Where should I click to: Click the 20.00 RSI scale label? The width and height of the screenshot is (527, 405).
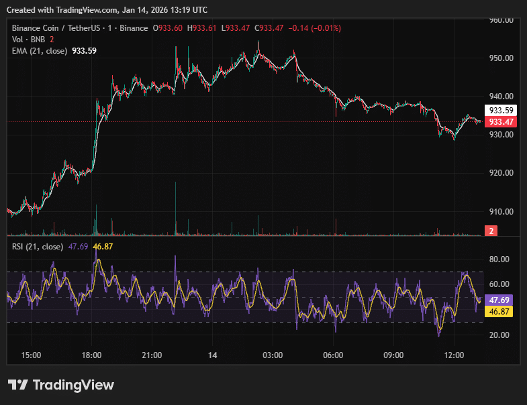(500, 335)
